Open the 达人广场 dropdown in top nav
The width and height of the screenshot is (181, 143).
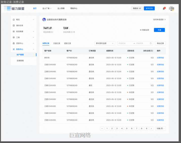tap(47, 8)
